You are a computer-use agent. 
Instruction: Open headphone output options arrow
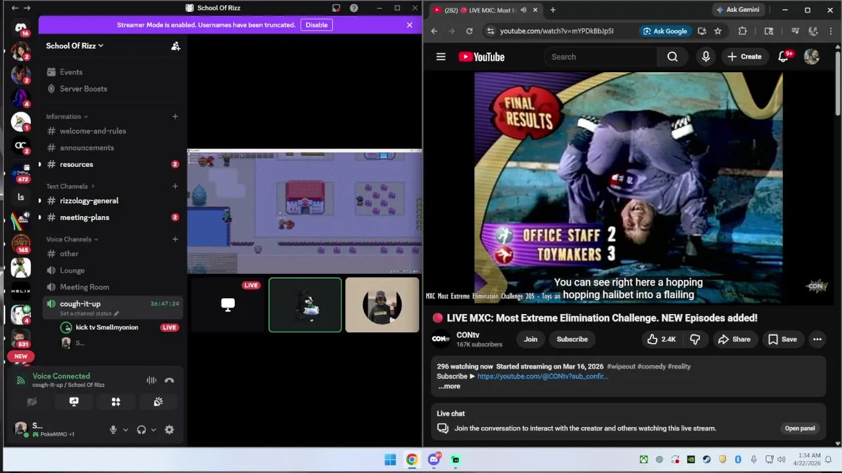coord(153,430)
